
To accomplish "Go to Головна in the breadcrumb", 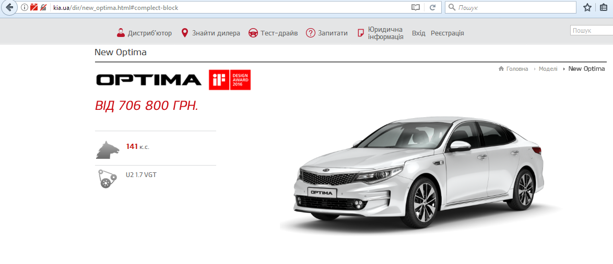I will tap(516, 69).
